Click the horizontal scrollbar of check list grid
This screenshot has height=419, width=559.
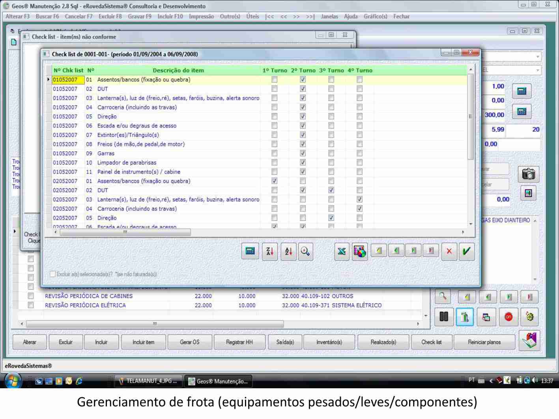[x=125, y=232]
